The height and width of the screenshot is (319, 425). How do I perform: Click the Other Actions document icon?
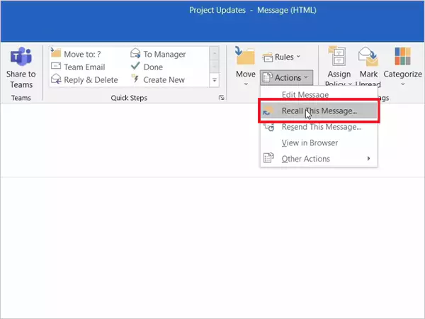[268, 158]
